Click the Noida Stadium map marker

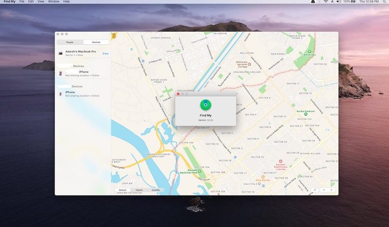click(x=306, y=114)
